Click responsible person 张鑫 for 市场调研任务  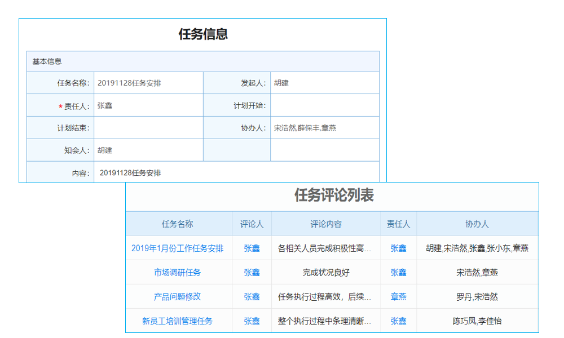click(398, 272)
